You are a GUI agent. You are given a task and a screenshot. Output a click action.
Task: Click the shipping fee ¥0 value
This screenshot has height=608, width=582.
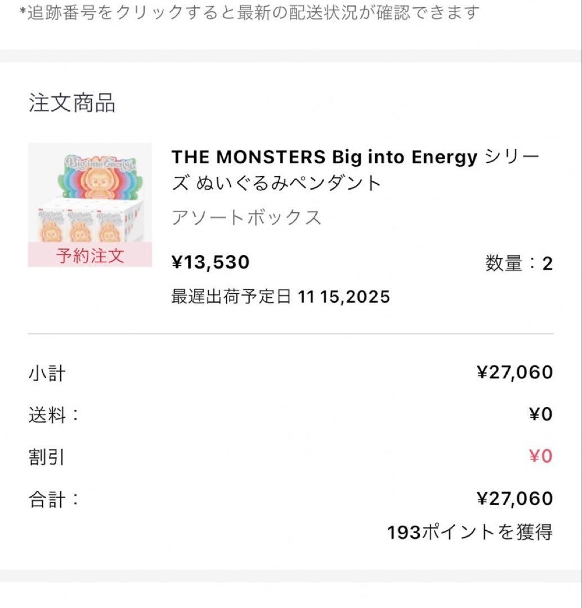540,415
